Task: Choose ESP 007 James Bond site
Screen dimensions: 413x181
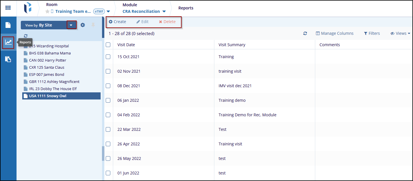Action: click(x=46, y=75)
